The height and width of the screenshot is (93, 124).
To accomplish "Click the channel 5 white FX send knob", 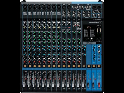I will [44, 58].
